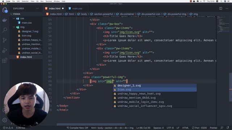
Task: Click the Apple menu icon
Action: [3, 1]
